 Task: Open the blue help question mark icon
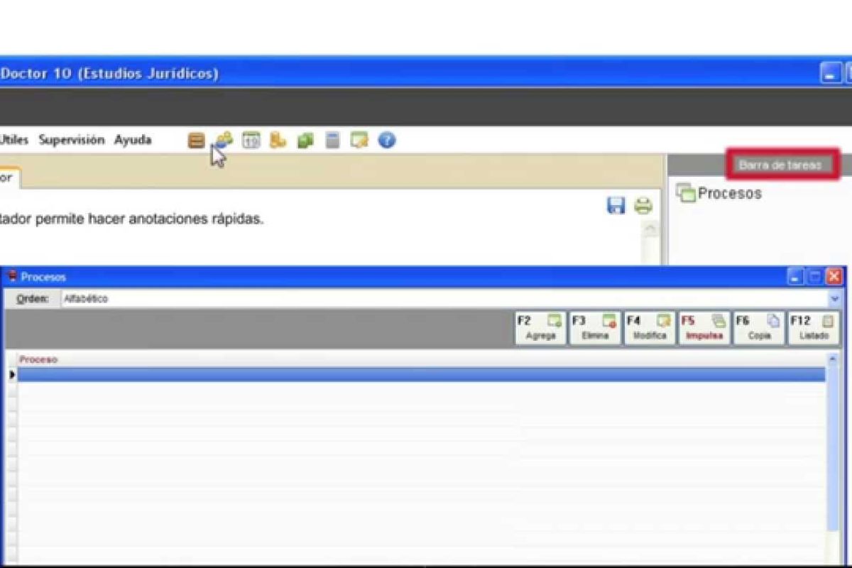coord(386,141)
